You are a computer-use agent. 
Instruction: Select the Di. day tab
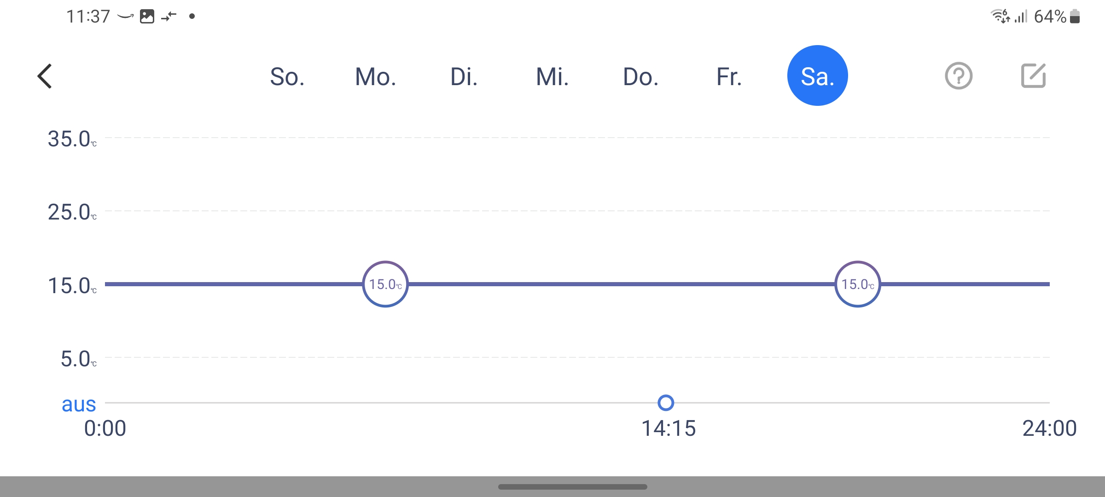(464, 76)
